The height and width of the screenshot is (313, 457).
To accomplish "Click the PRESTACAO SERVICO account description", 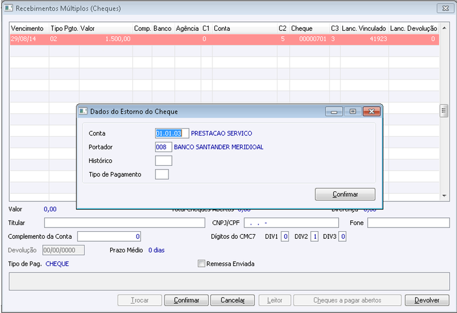I will click(x=222, y=134).
